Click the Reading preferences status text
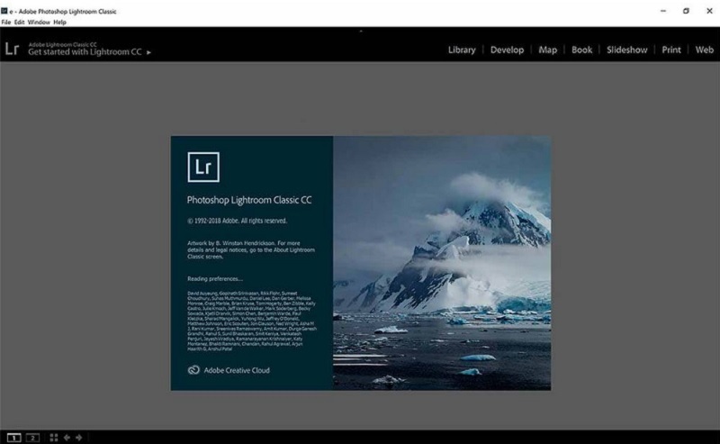Screen dimensions: 720x444 [215, 278]
